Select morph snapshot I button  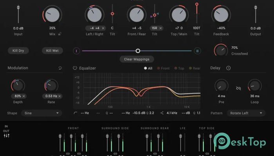76,51
